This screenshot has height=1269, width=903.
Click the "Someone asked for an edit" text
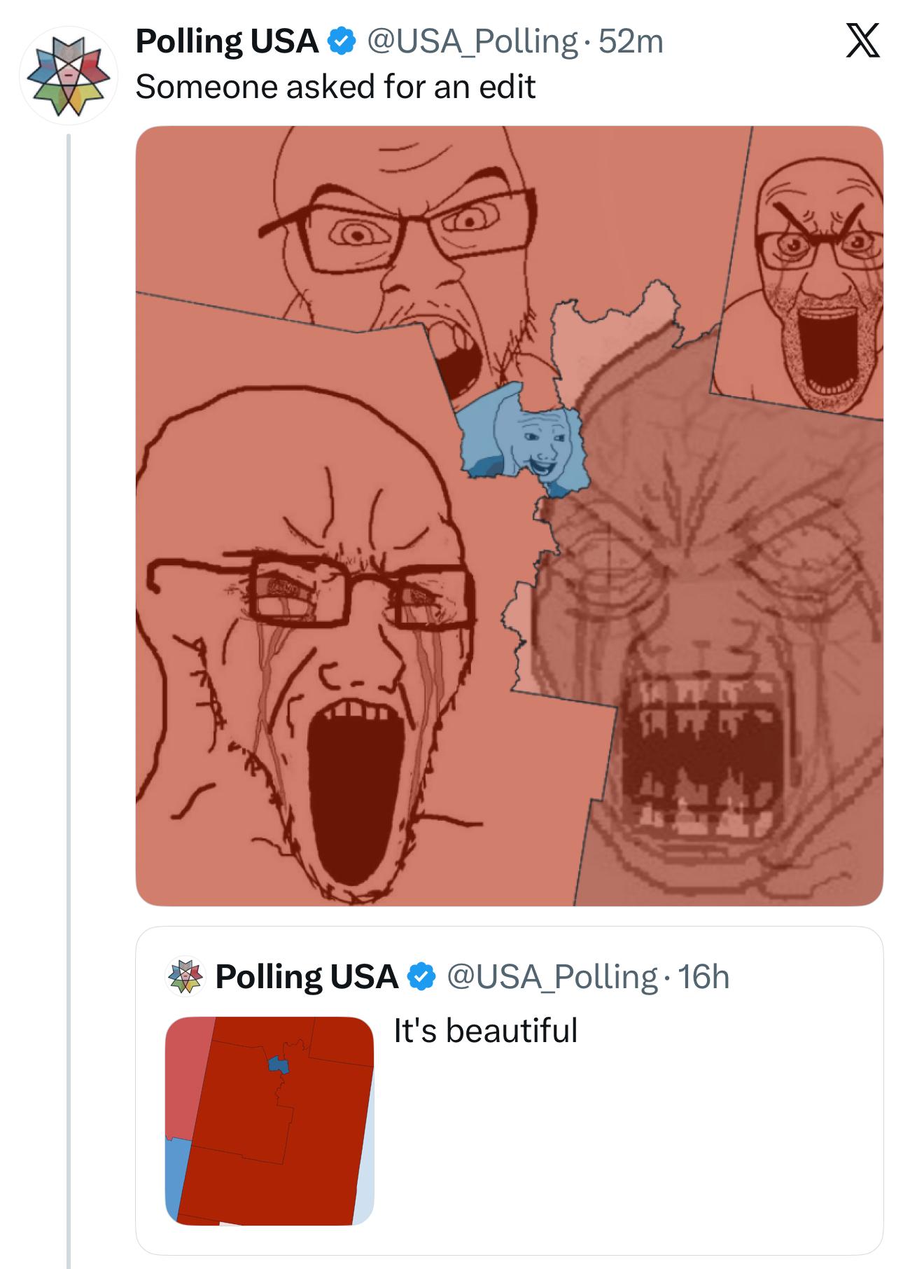point(335,87)
